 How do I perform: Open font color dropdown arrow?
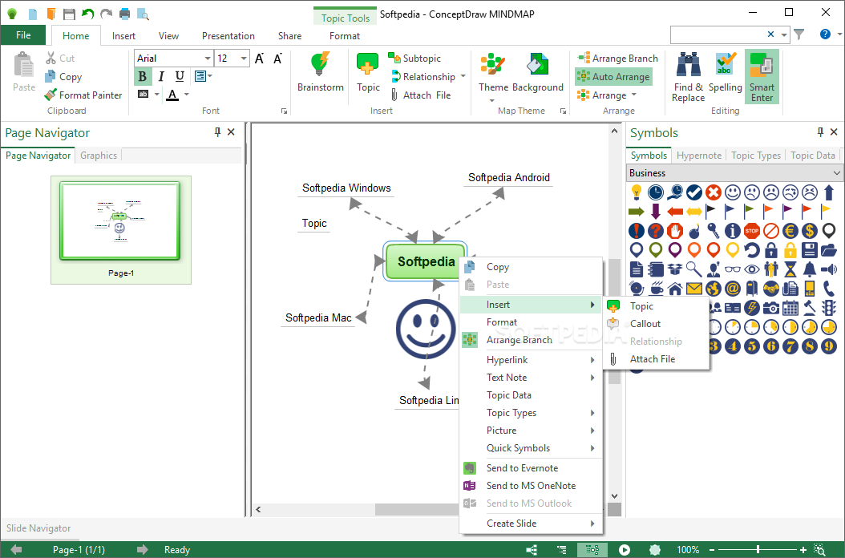187,95
